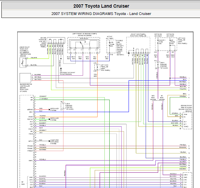Click the MGC terminal label

coord(31,112)
